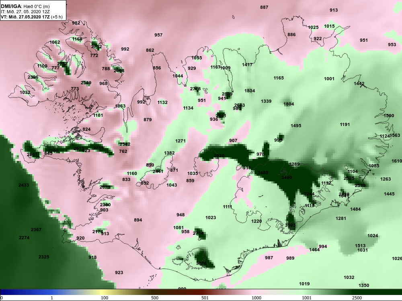402x301 pixels.
Task: Click the map value 1500
Action: pos(389,116)
